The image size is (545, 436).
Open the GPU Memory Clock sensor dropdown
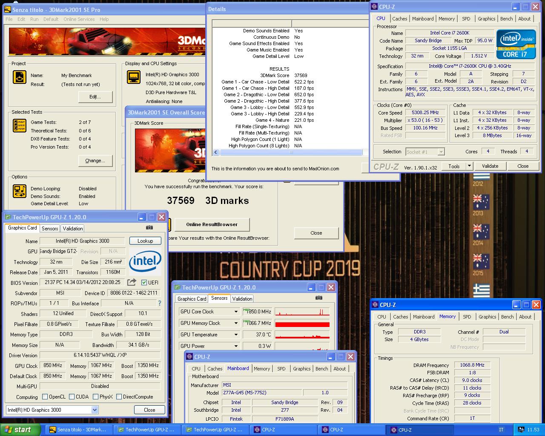(x=236, y=323)
